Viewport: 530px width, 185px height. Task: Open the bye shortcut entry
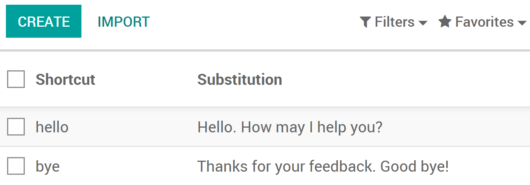(48, 167)
